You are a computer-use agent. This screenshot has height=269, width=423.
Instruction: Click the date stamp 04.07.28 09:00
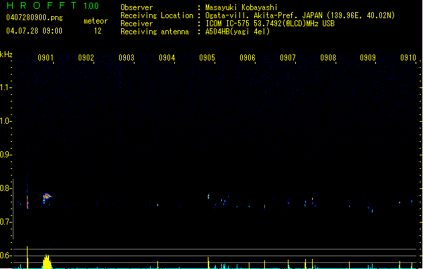point(34,31)
